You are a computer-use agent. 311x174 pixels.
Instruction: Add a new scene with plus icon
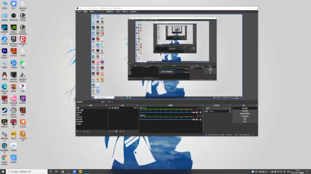(77, 131)
